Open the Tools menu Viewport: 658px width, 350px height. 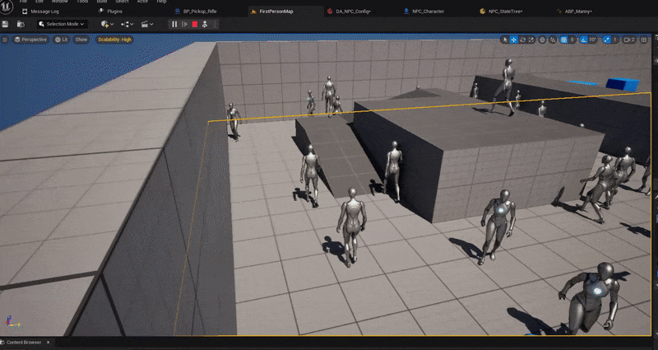coord(82,2)
